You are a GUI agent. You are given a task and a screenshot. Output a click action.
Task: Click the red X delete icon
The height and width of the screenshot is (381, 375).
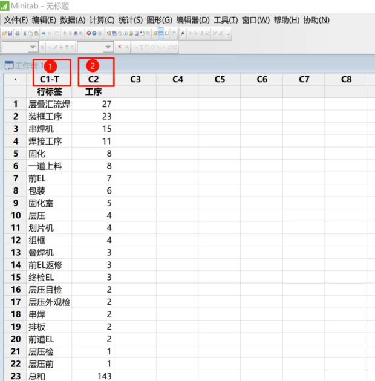119,47
